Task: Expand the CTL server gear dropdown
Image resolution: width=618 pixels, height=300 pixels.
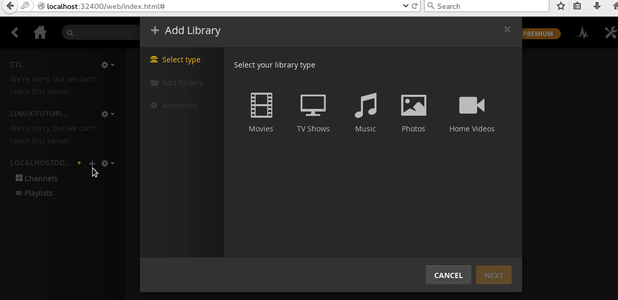Action: (x=107, y=65)
